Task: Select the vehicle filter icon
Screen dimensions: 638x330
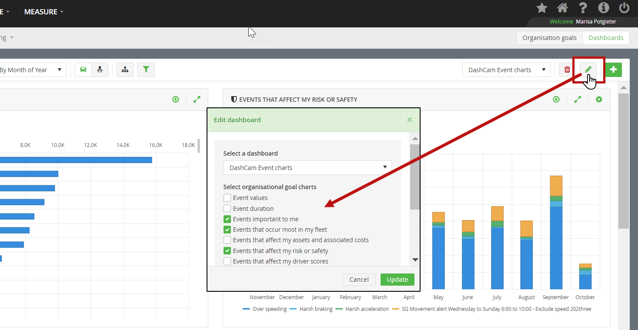Action: (84, 70)
